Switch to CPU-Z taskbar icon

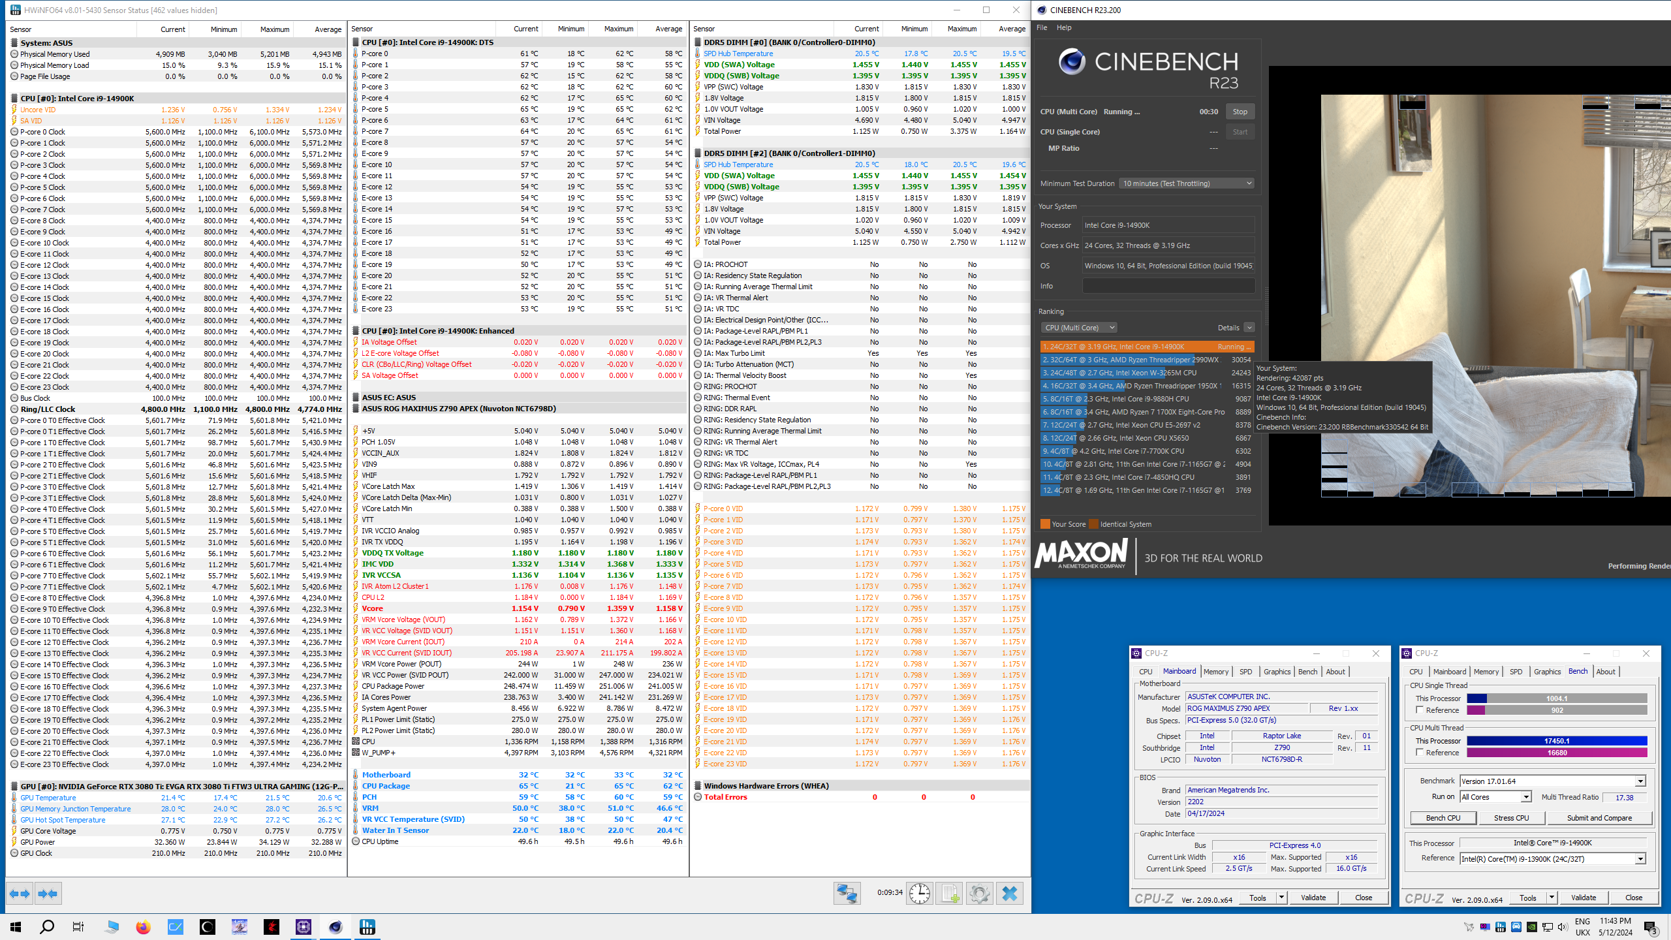click(x=304, y=927)
